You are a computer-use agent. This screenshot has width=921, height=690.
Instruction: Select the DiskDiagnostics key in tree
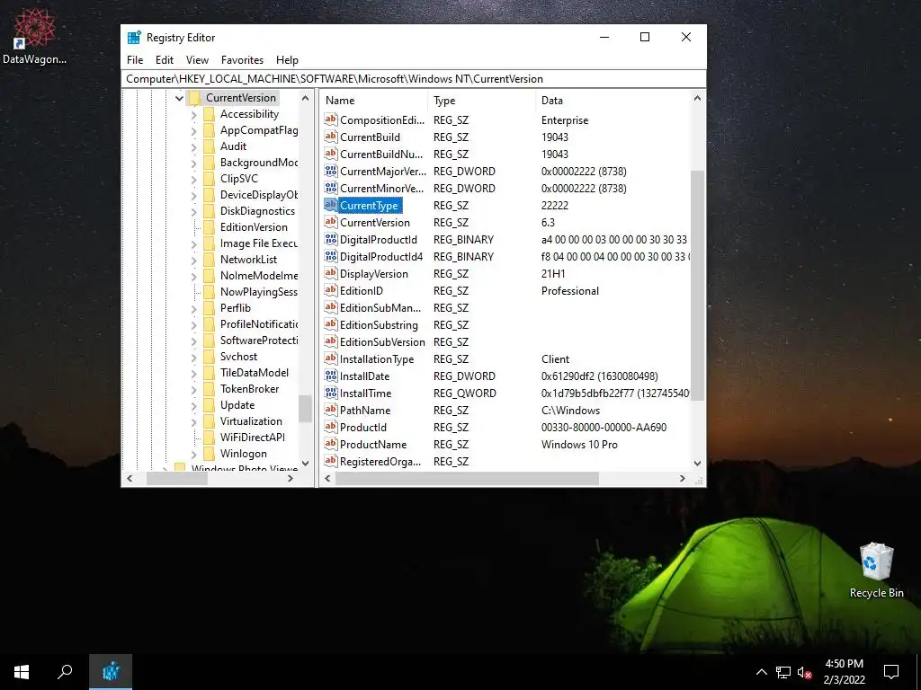(x=257, y=211)
